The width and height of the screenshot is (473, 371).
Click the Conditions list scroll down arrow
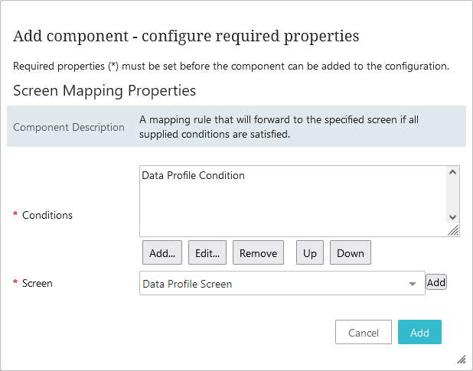click(x=452, y=217)
